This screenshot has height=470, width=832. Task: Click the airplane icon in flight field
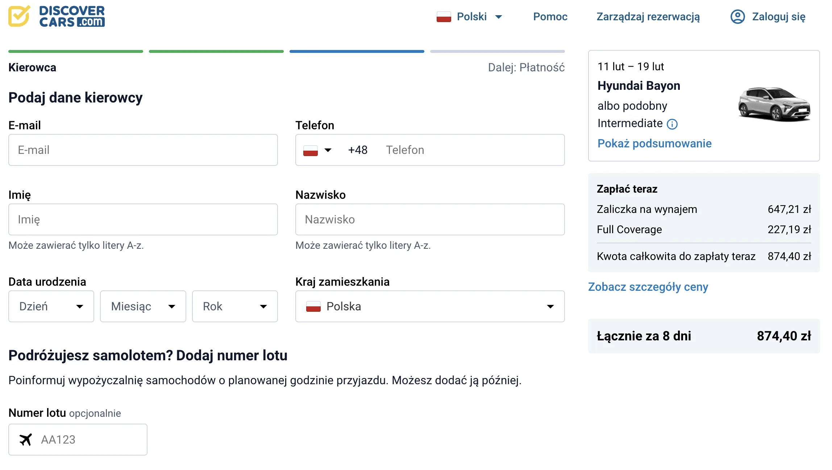pos(25,440)
